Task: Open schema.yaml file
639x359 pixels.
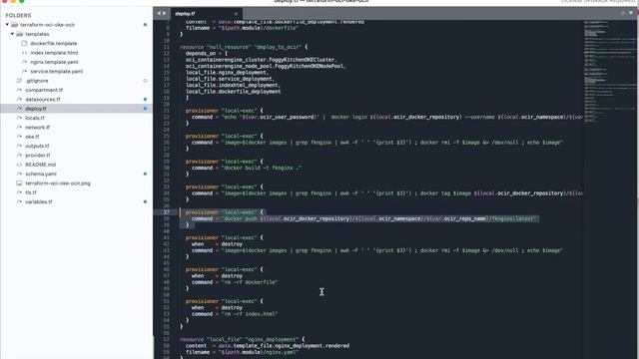Action: (x=41, y=175)
